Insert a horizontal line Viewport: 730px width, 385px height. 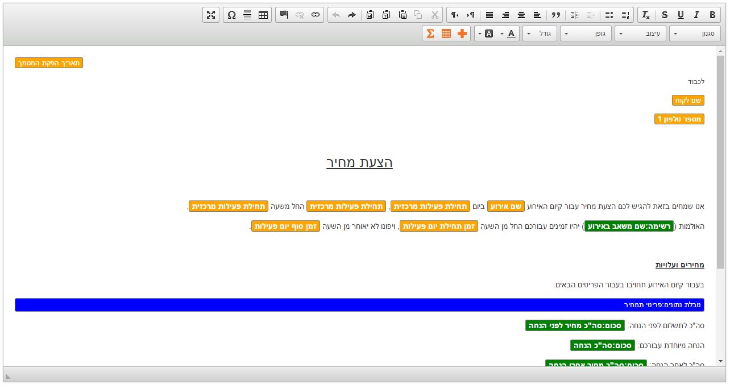(247, 15)
